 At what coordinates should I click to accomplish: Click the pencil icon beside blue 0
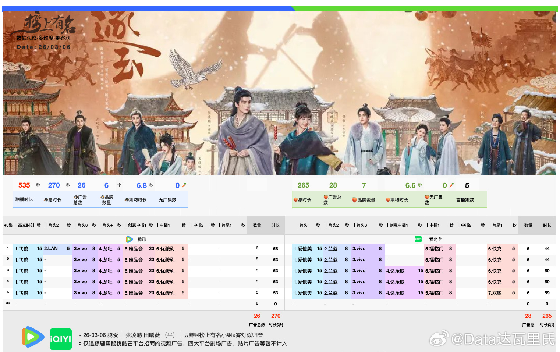pos(184,185)
